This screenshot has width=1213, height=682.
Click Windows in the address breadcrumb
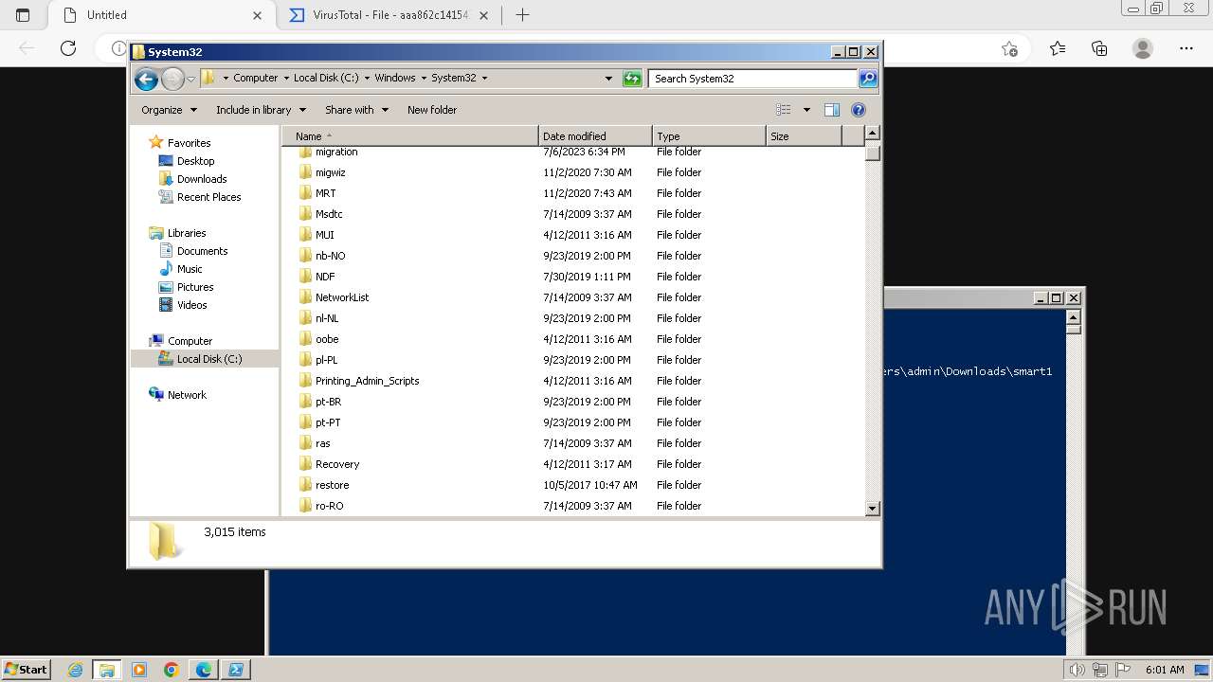[x=394, y=79]
